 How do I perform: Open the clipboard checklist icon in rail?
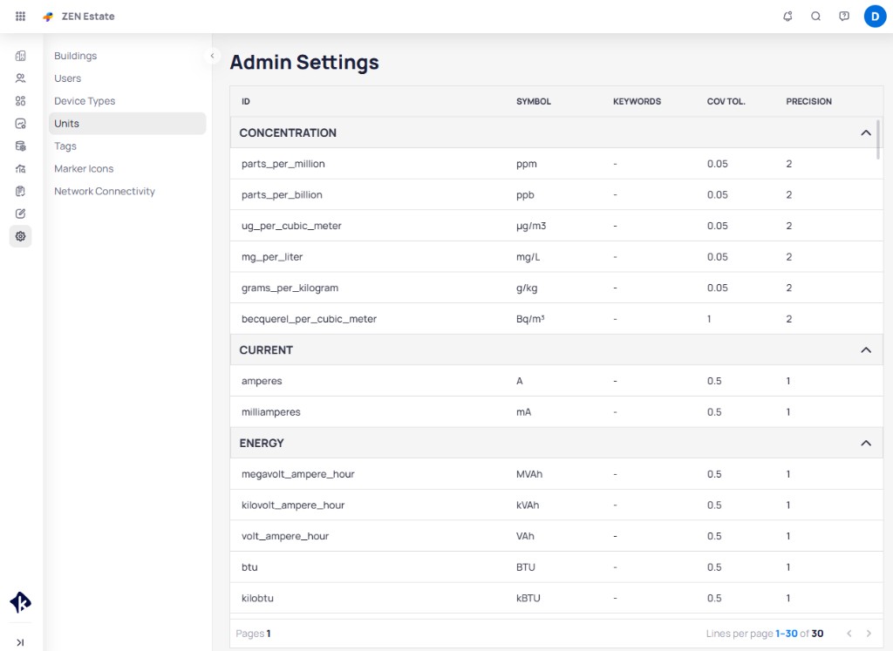tap(21, 191)
